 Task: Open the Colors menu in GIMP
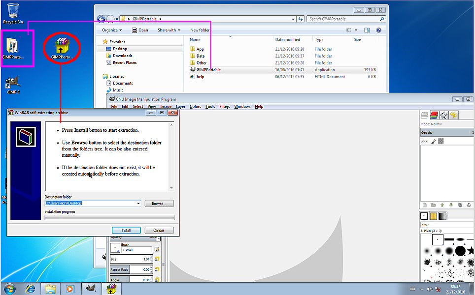(195, 106)
